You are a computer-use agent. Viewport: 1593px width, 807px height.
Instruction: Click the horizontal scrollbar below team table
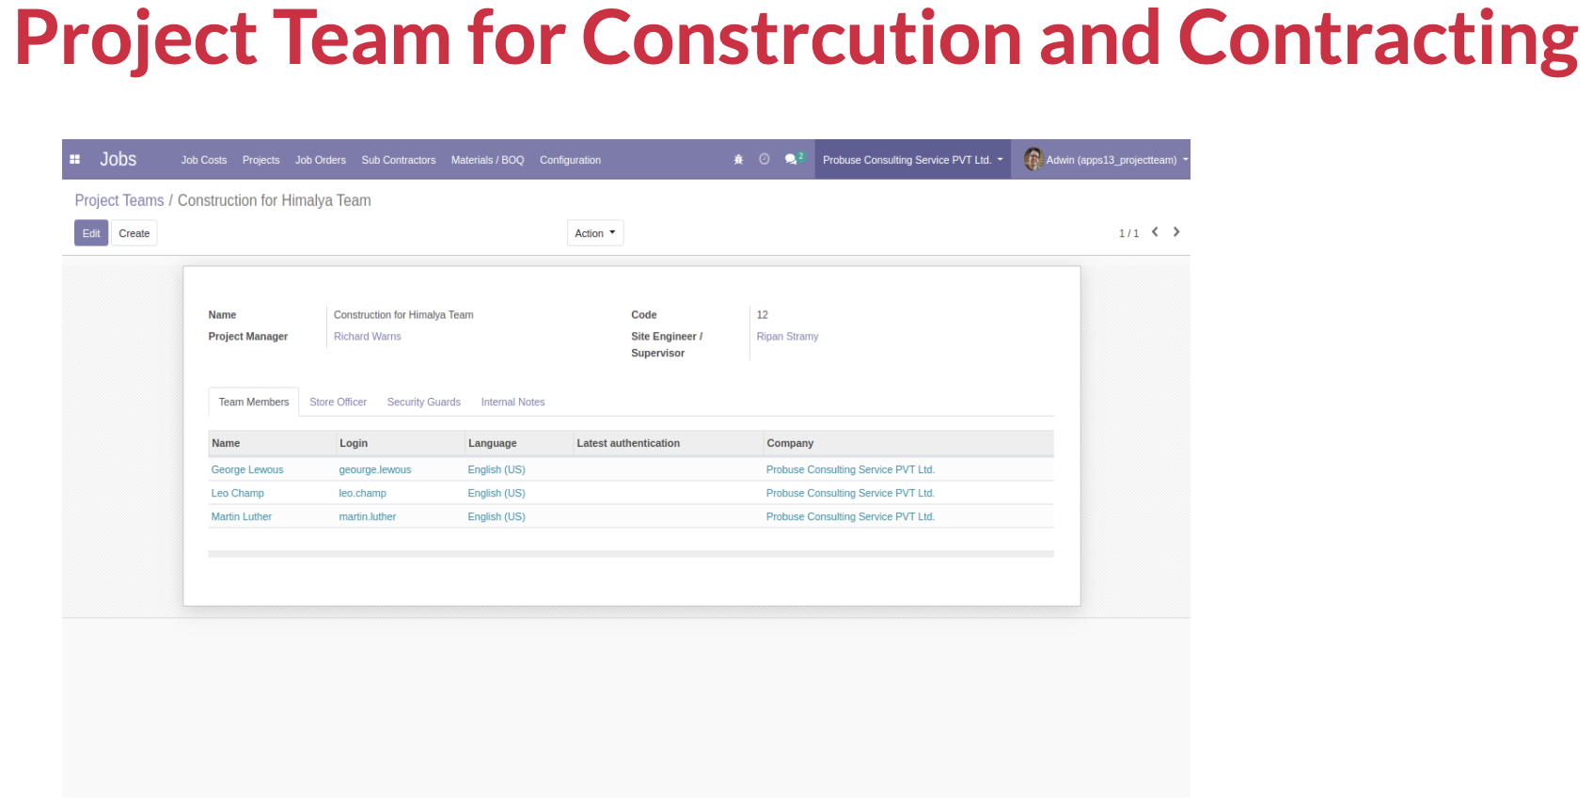[631, 554]
